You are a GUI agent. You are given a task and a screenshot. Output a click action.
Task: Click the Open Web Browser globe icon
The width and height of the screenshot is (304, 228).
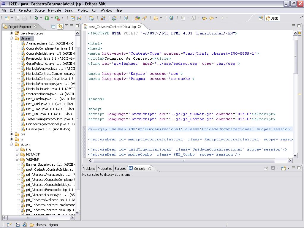[172, 18]
